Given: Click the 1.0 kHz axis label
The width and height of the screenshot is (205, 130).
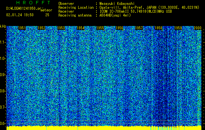Looking at the screenshot, I should tap(3, 58).
